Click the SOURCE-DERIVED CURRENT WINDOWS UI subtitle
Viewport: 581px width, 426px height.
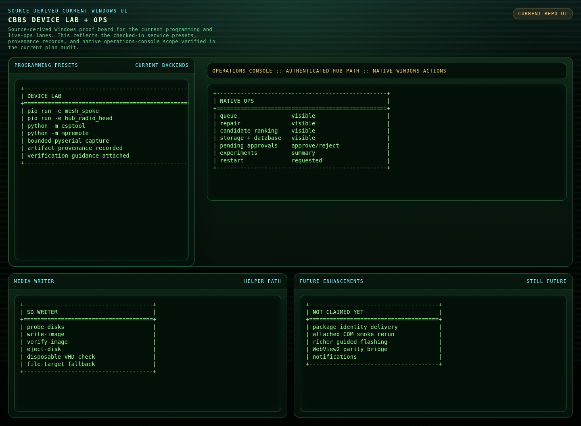coord(68,11)
